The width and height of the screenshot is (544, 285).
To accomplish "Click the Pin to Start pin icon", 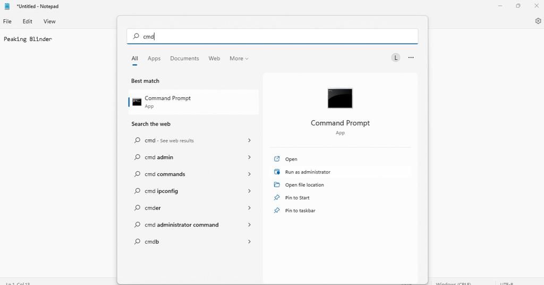I will pos(277,197).
